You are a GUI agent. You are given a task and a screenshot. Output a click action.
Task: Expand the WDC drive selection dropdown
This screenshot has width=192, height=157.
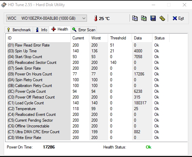pyautogui.click(x=46, y=18)
